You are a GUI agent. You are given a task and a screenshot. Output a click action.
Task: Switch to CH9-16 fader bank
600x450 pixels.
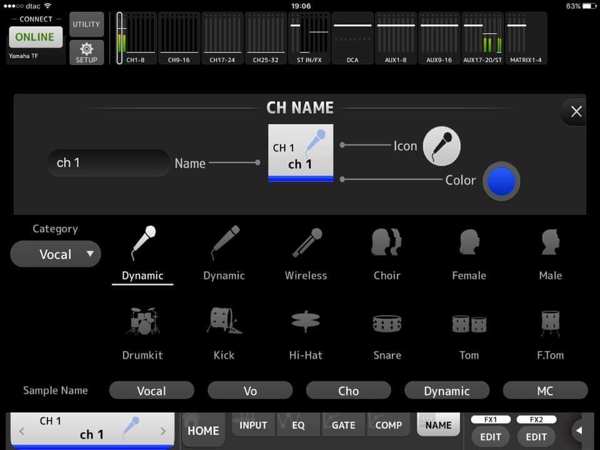(x=179, y=38)
